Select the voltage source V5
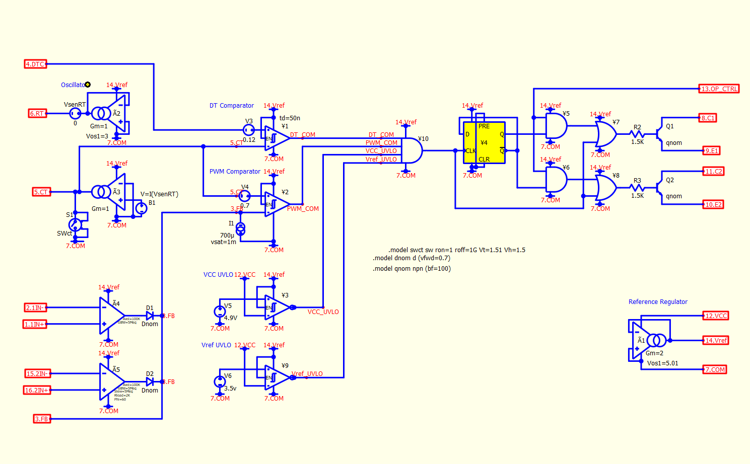The image size is (750, 464). pos(220,312)
